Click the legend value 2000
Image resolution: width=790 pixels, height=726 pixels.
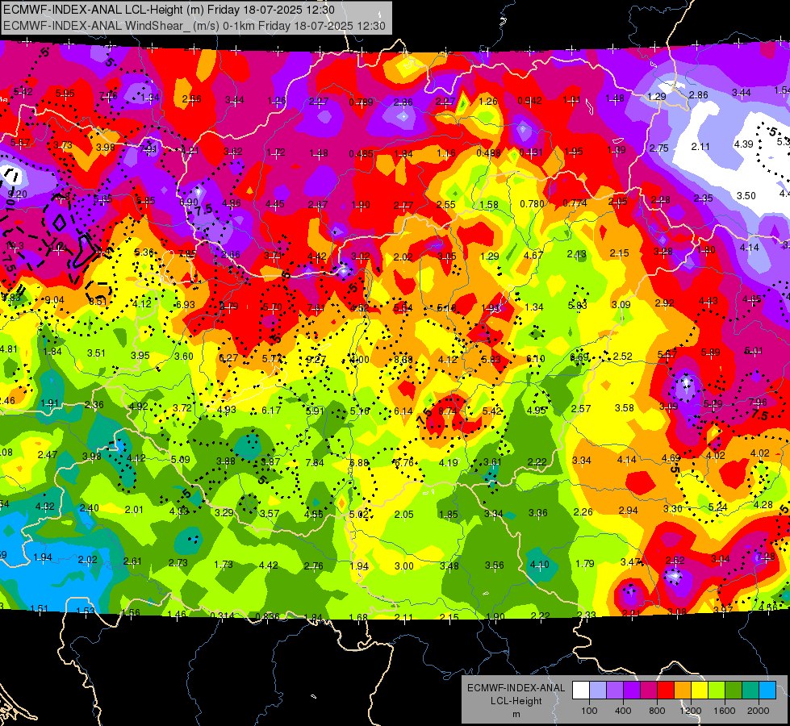(x=759, y=711)
